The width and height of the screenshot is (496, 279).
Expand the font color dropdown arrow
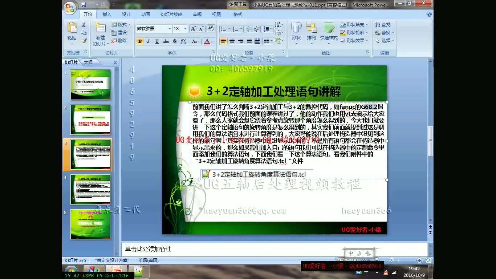214,41
